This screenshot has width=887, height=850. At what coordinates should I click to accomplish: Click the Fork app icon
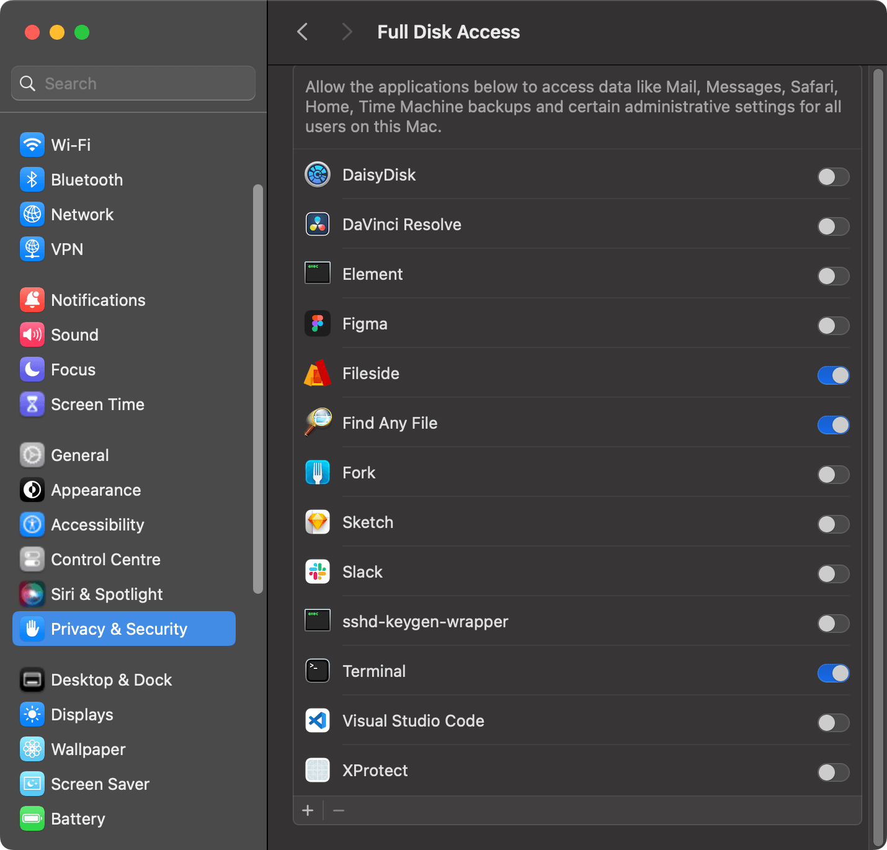[x=317, y=472]
